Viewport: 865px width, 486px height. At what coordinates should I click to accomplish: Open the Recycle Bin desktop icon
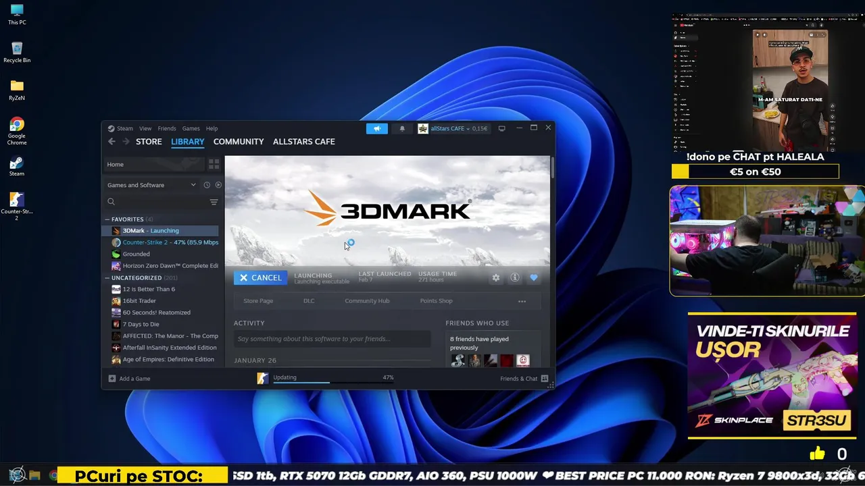[x=17, y=53]
